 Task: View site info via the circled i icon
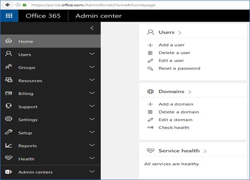pyautogui.click(x=18, y=5)
